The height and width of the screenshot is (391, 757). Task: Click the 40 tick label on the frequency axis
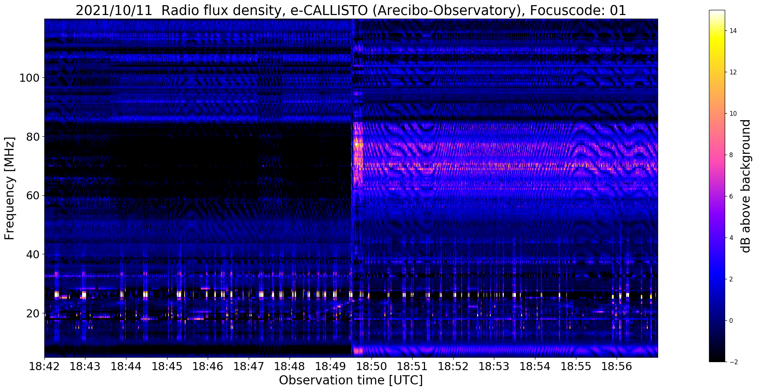[x=33, y=254]
